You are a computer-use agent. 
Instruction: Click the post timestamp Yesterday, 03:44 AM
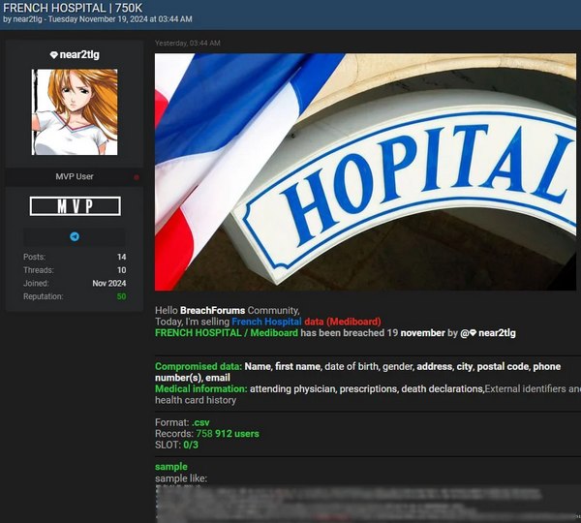(188, 43)
